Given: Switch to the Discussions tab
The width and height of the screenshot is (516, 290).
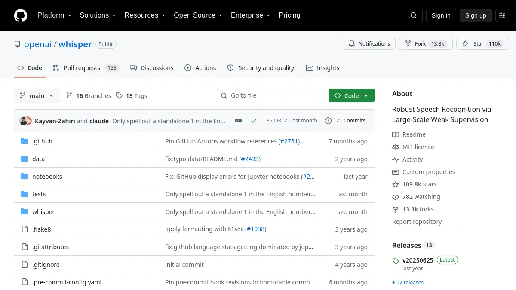Looking at the screenshot, I should tap(152, 68).
